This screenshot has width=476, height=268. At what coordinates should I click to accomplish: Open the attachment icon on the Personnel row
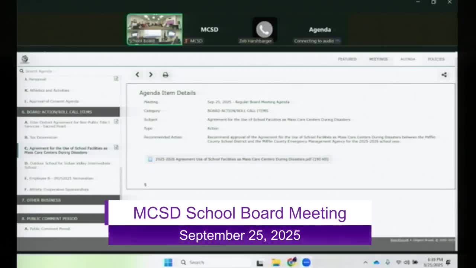[x=116, y=79]
